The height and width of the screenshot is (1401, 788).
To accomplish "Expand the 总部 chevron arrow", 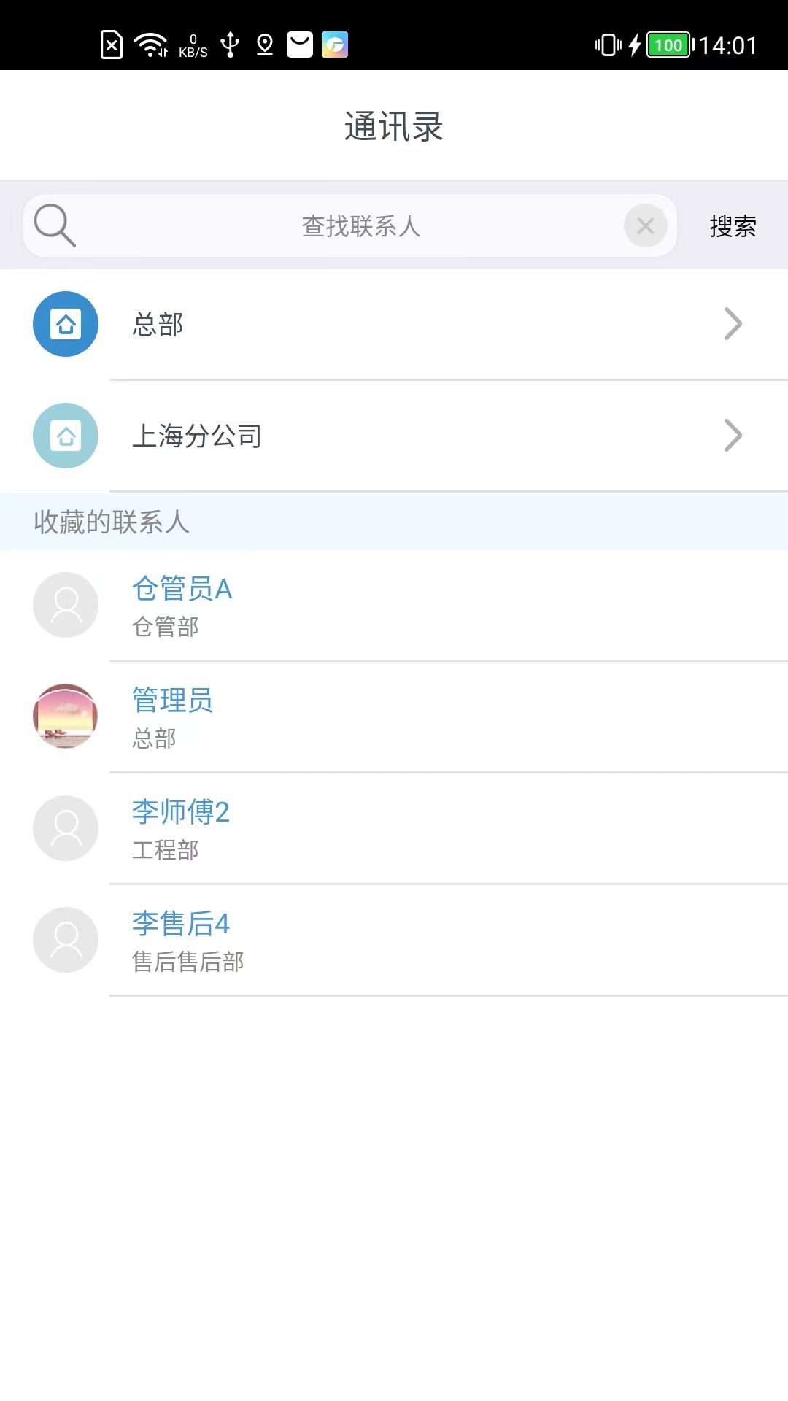I will (x=733, y=324).
